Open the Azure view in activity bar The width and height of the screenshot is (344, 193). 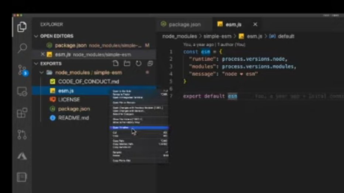22,156
